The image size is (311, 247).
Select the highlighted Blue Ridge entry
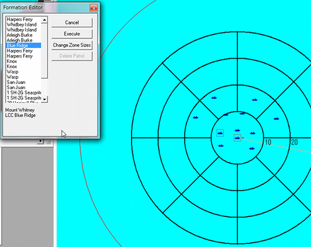click(23, 46)
